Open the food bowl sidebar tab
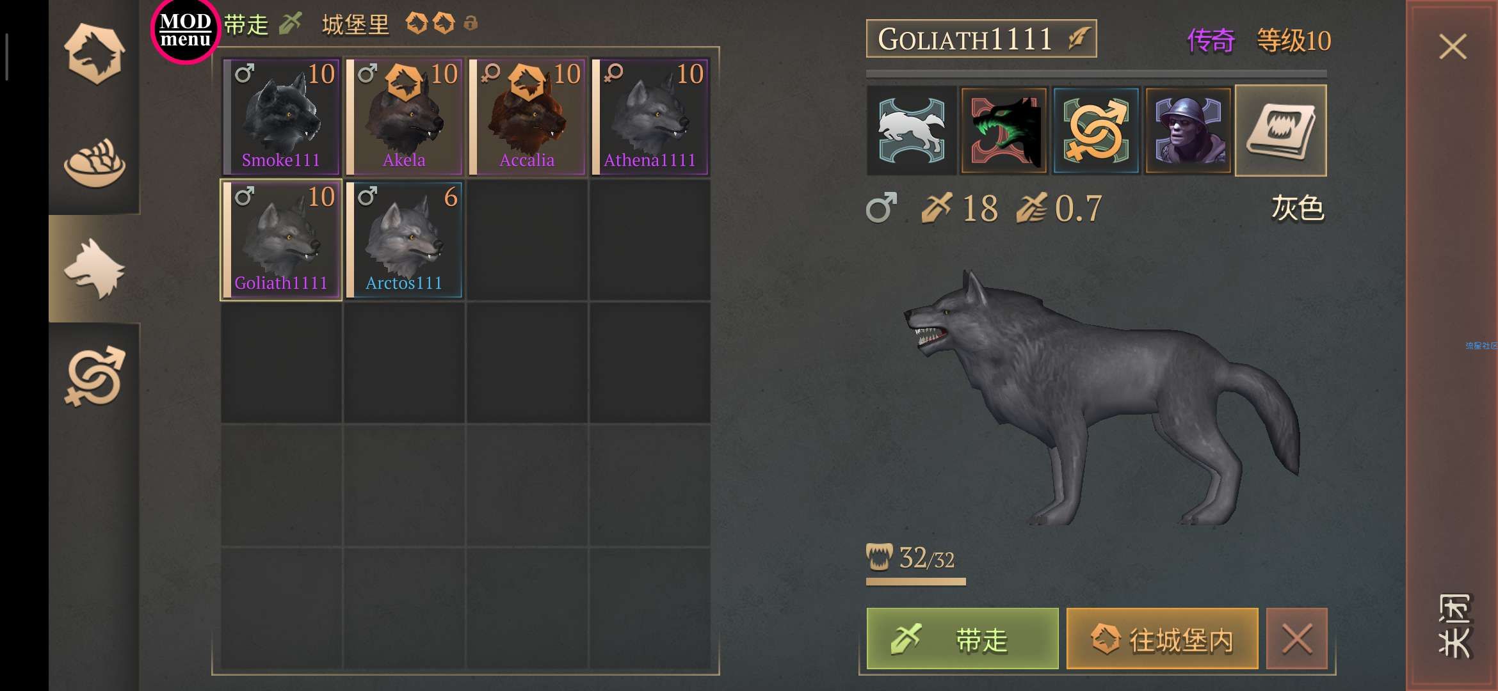This screenshot has height=691, width=1498. pos(94,163)
